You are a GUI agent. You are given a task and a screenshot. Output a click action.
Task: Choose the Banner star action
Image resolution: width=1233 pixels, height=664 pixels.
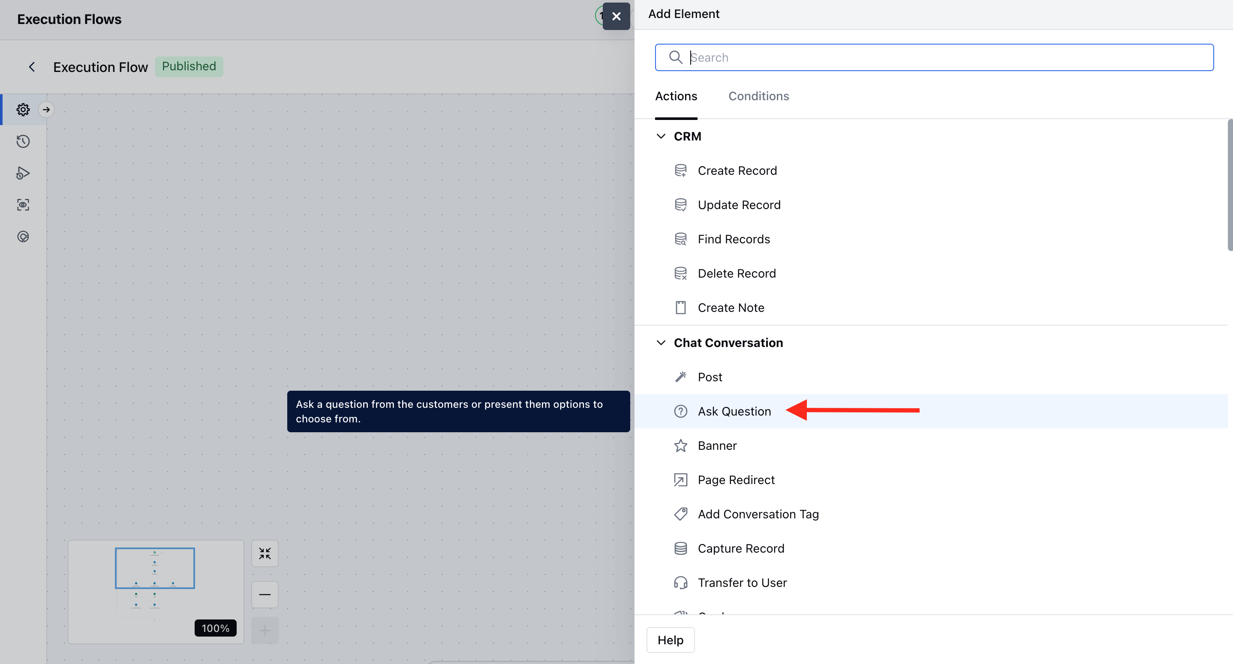716,446
